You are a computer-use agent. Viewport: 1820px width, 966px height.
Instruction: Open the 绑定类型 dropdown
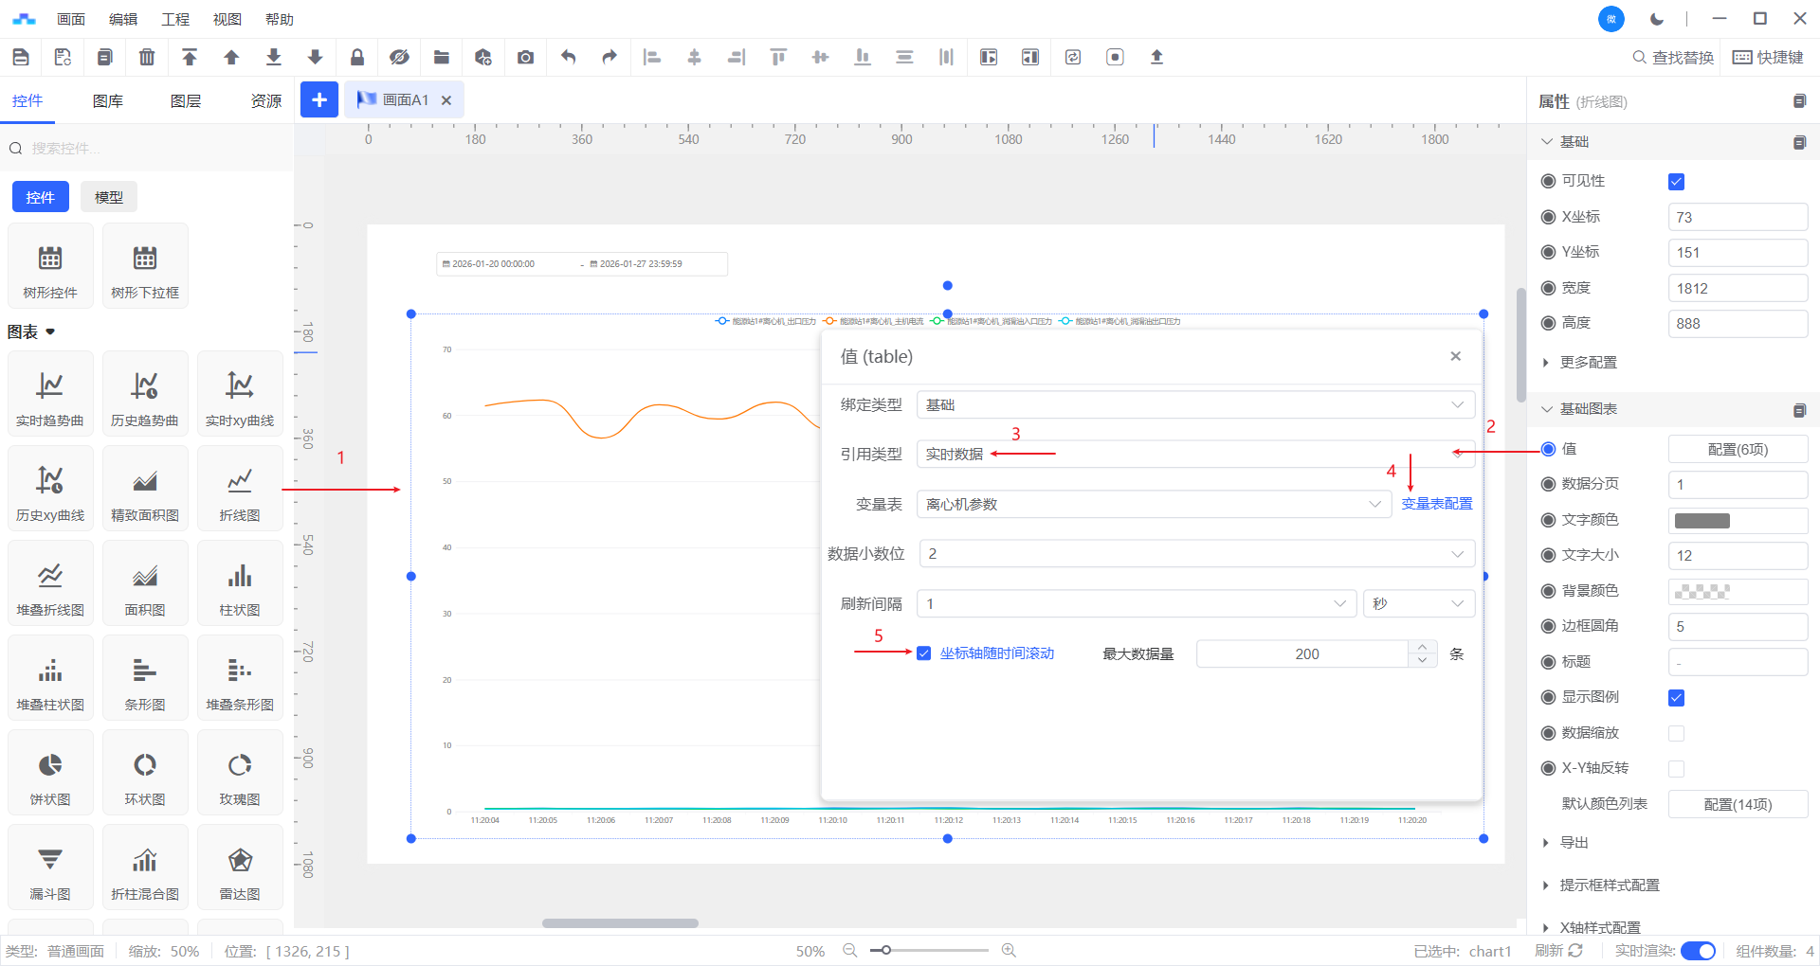[x=1194, y=405]
